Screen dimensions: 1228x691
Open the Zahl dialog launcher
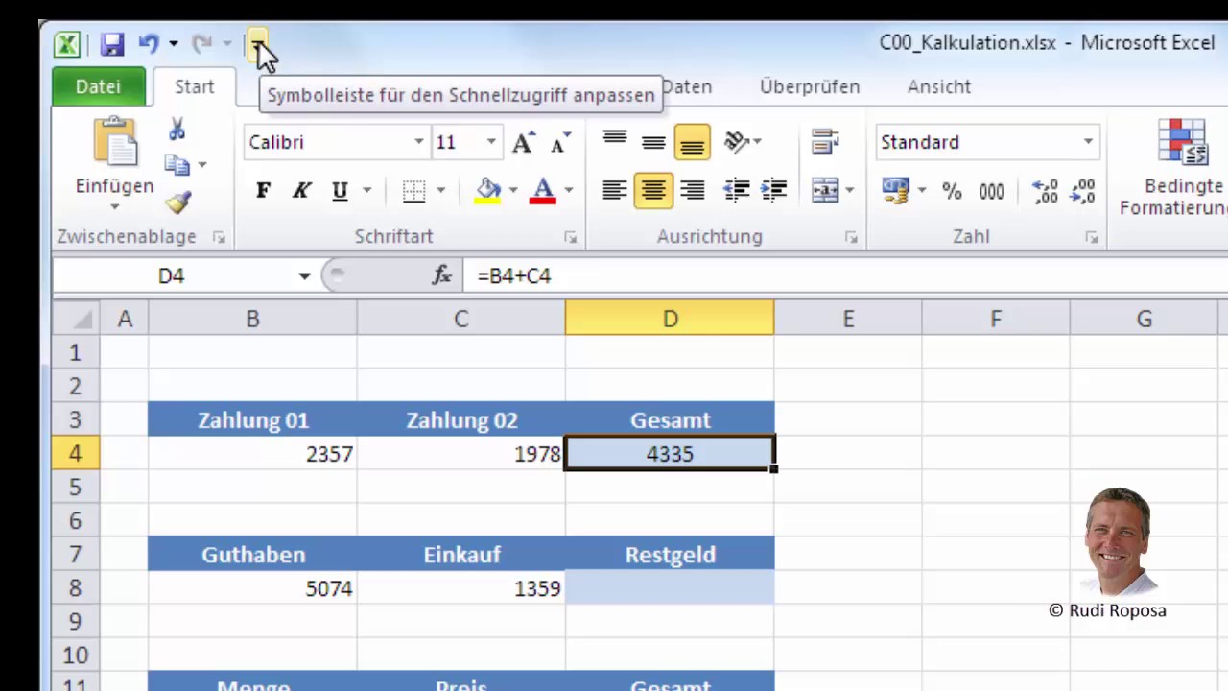[x=1092, y=237]
